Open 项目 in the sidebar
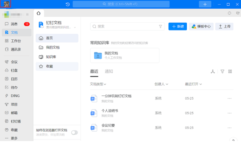This screenshot has width=241, height=144. coord(17,104)
